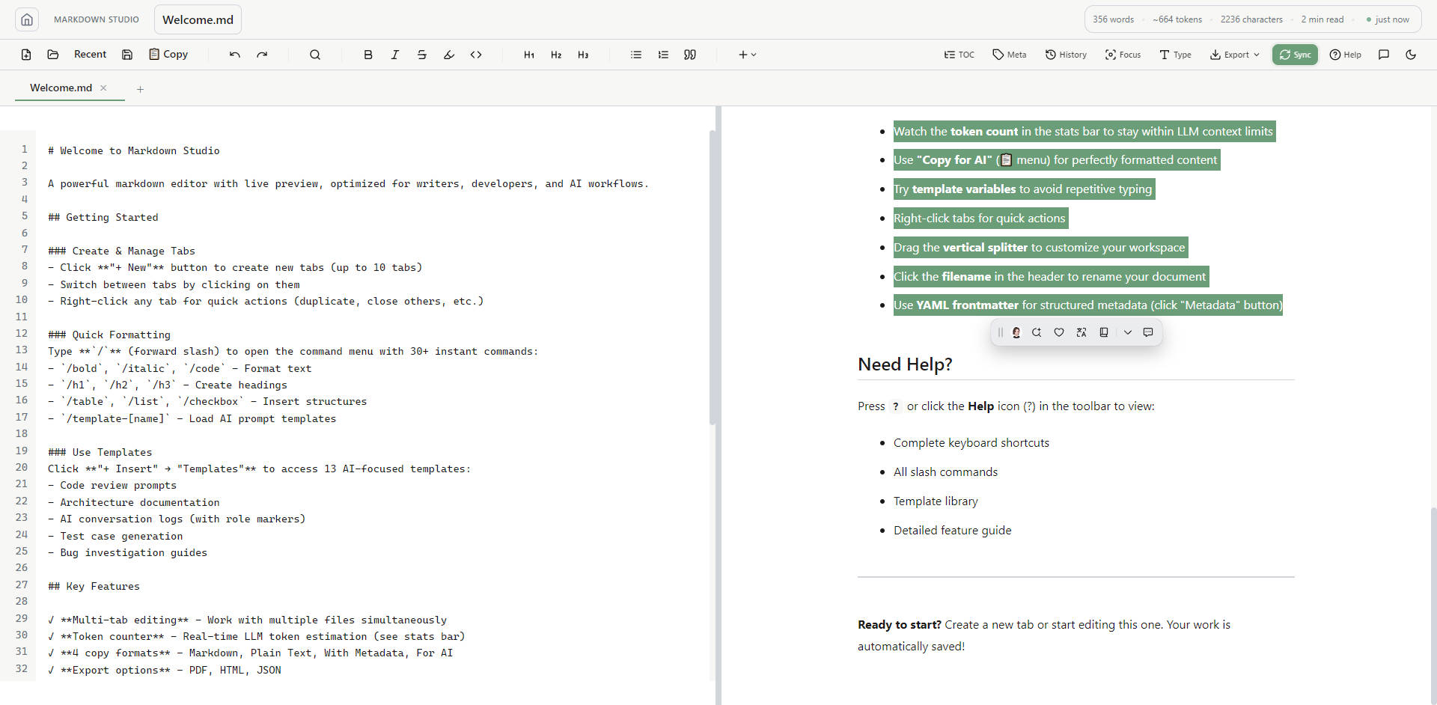Apply strikethrough formatting
The image size is (1437, 705).
pos(422,55)
